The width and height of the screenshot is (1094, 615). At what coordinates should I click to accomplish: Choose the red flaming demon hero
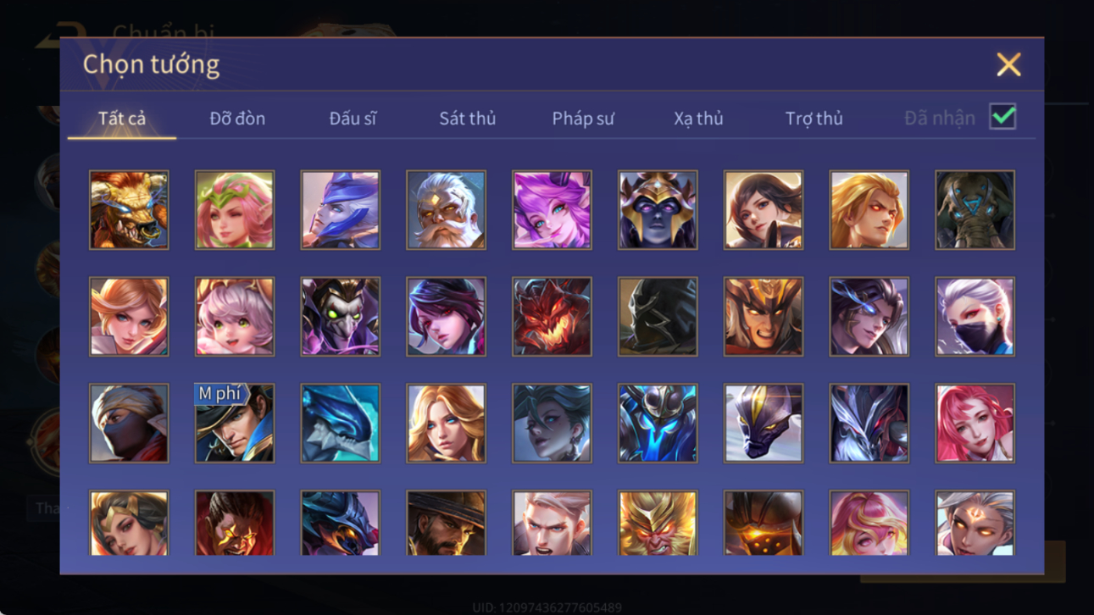click(x=552, y=317)
